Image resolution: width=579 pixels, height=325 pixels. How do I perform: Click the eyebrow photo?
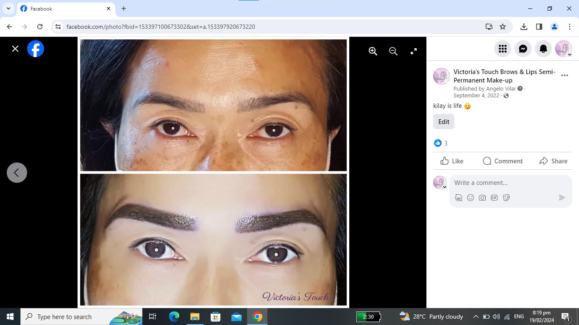pos(213,172)
